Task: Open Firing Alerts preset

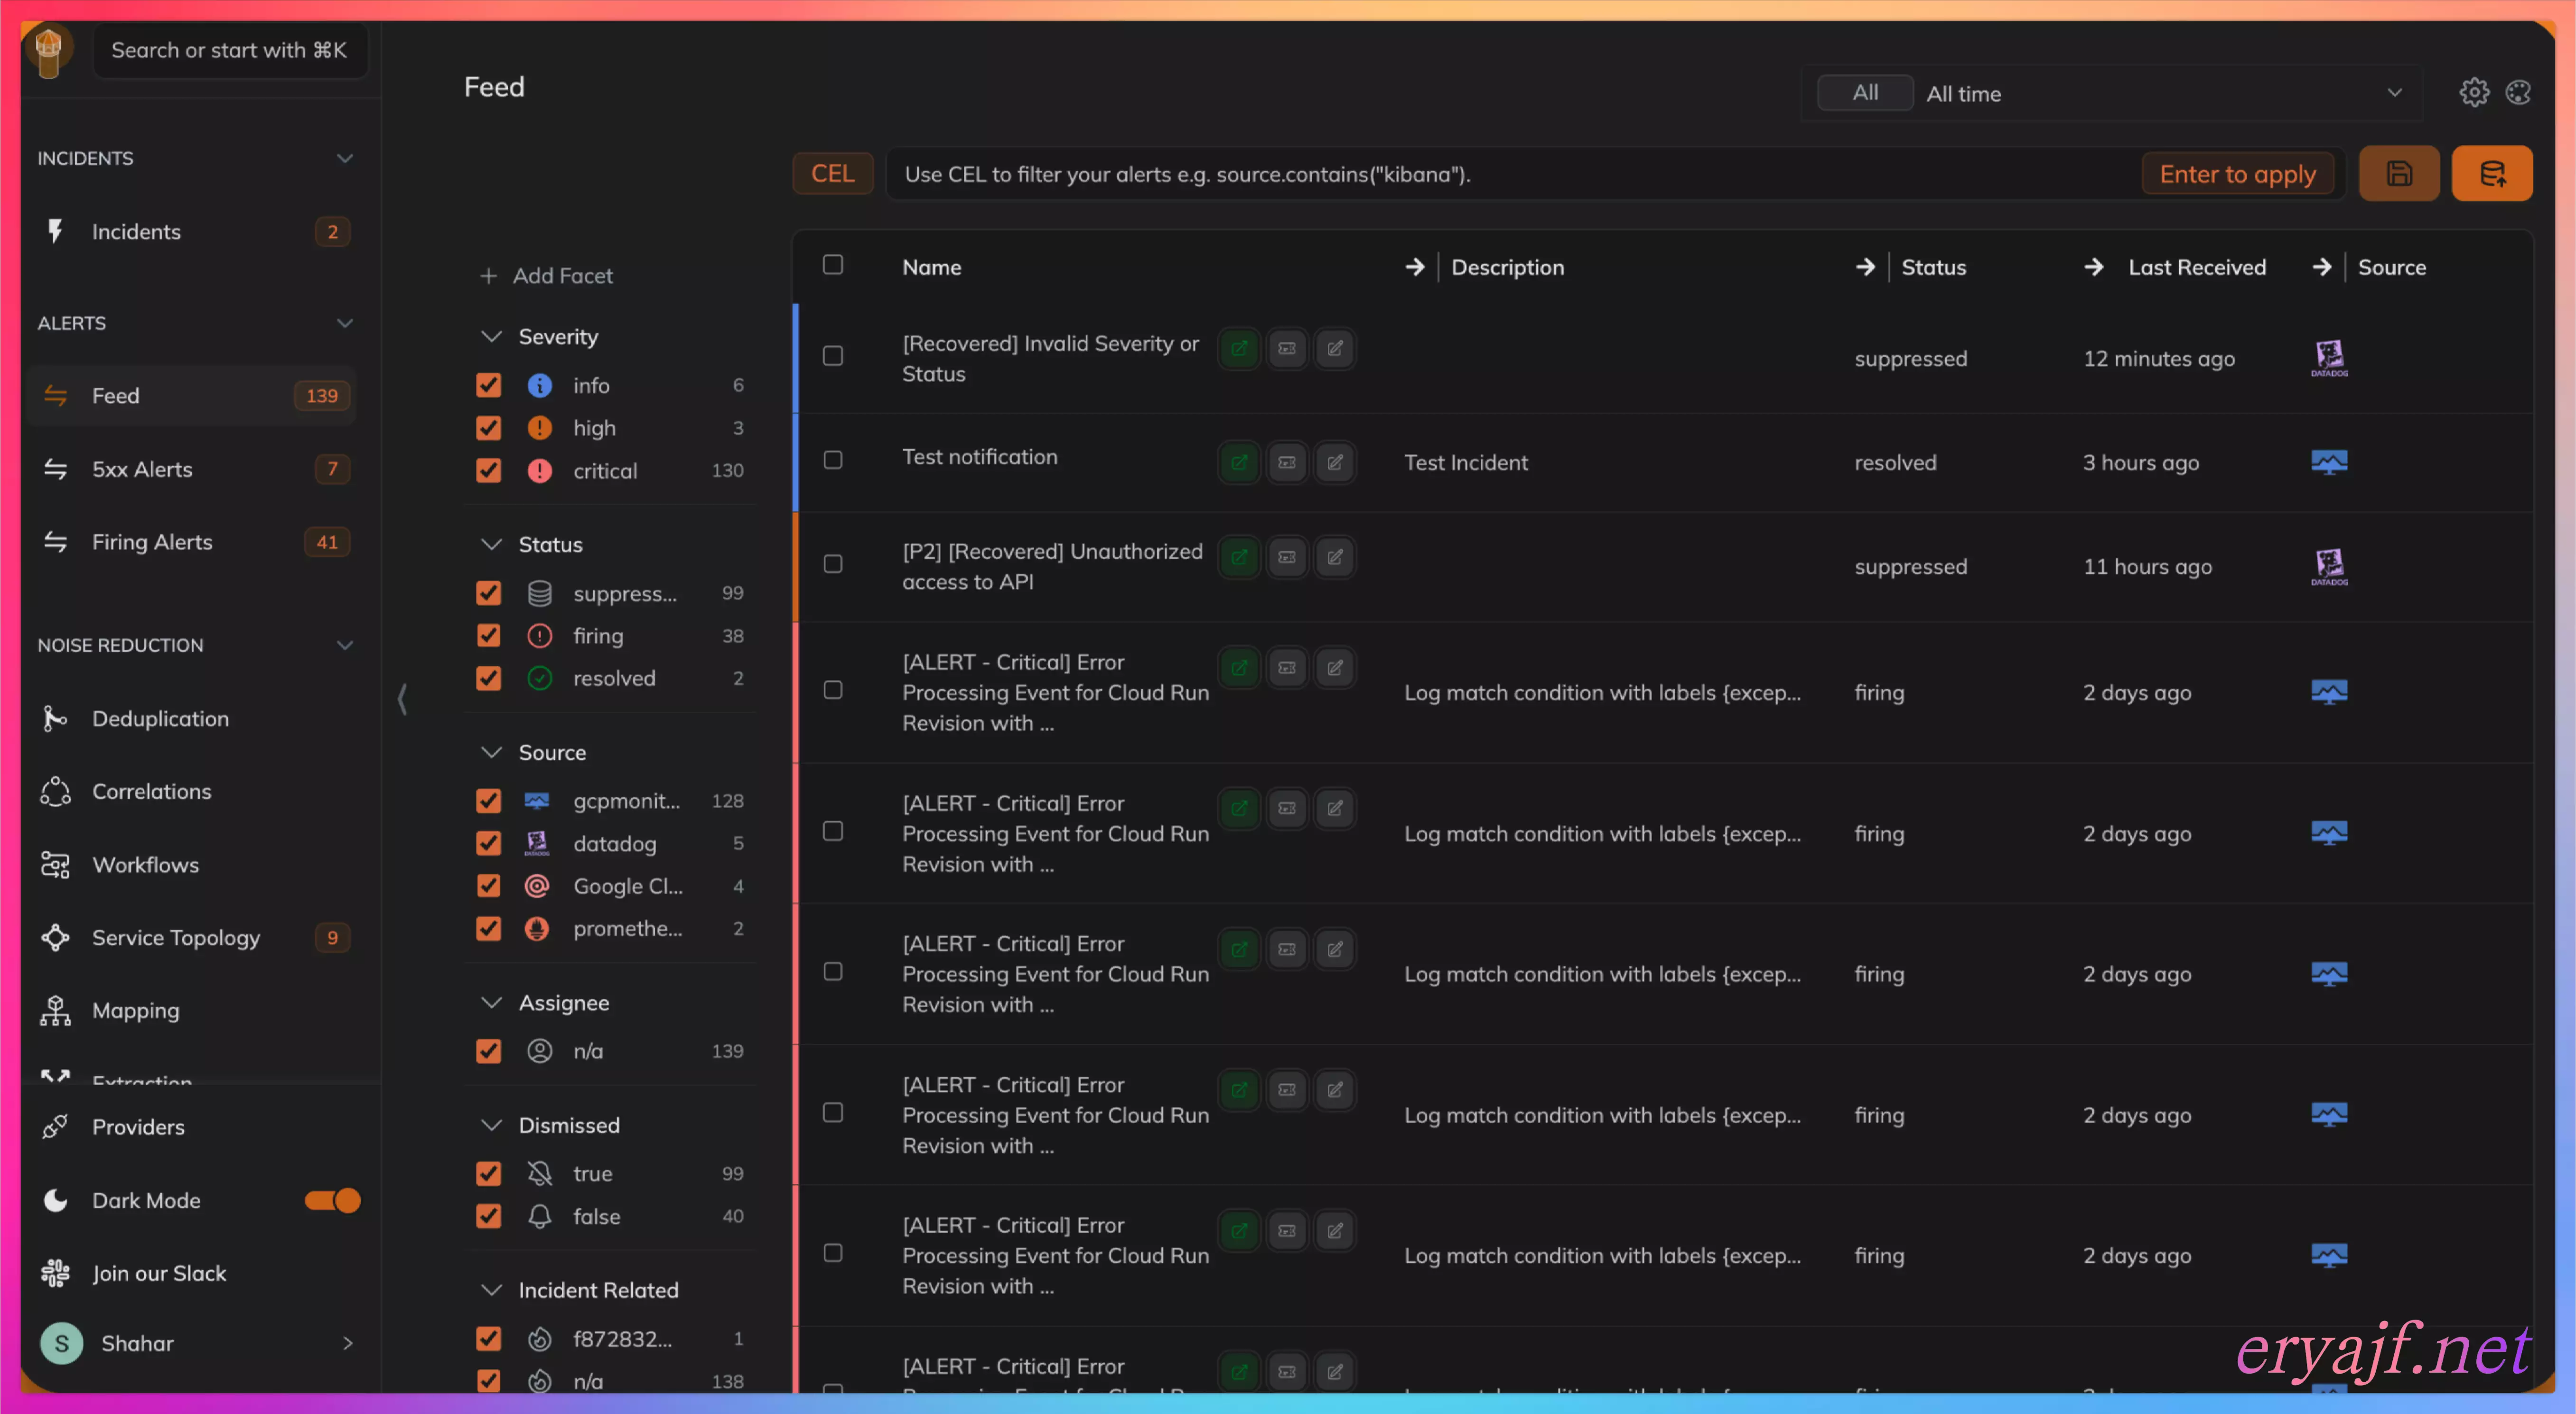Action: pos(152,542)
